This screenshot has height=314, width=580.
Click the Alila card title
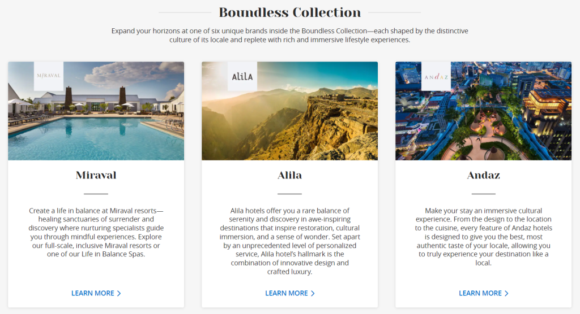click(289, 175)
